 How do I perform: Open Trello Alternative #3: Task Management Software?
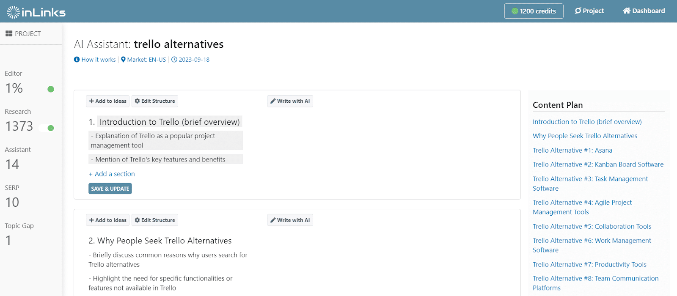click(x=590, y=184)
